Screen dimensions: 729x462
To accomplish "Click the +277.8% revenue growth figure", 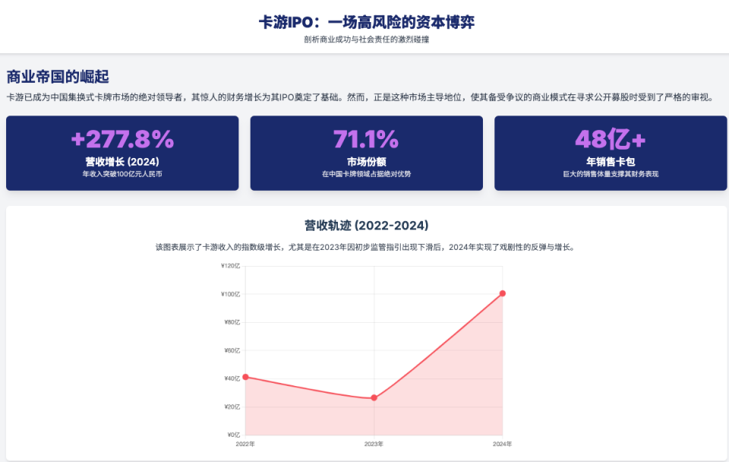I will pyautogui.click(x=122, y=139).
